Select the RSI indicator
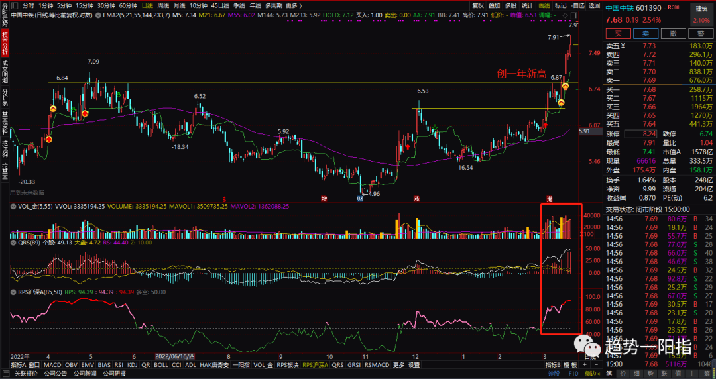 [x=119, y=365]
